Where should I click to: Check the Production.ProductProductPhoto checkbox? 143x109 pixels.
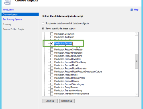52,78
